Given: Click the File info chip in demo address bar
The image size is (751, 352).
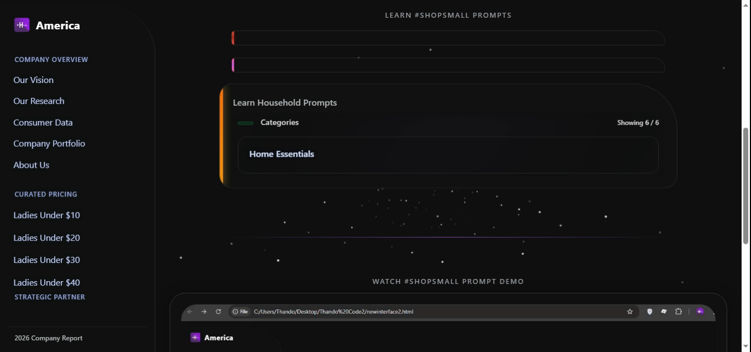Looking at the screenshot, I should [240, 312].
